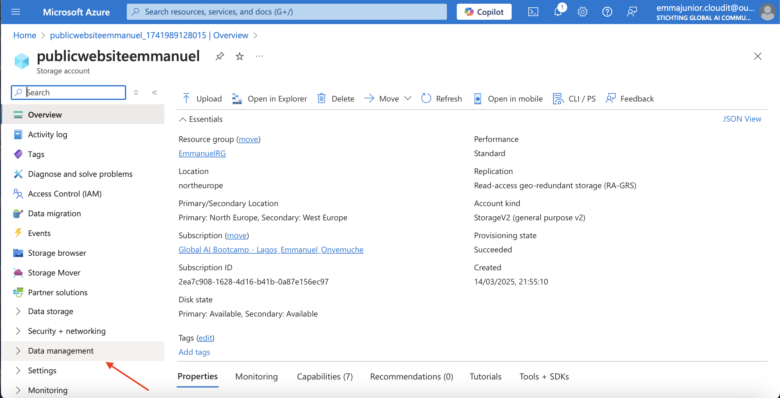The height and width of the screenshot is (398, 780).
Task: Collapse the left sidebar menu
Action: 155,93
